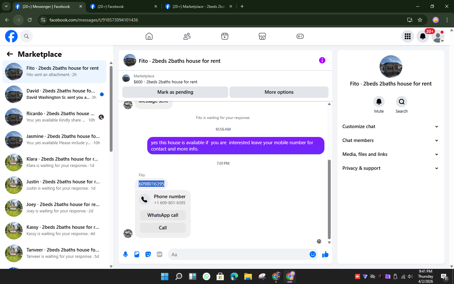This screenshot has width=454, height=284.
Task: Expand the Privacy & support section
Action: [x=390, y=168]
